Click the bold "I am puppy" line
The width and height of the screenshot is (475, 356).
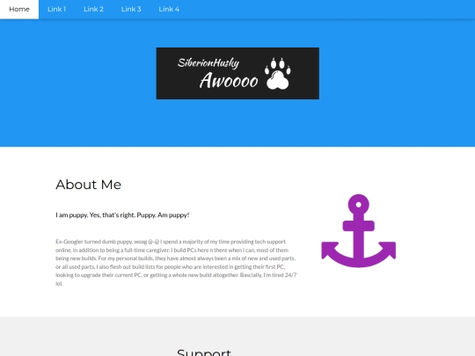coord(122,215)
